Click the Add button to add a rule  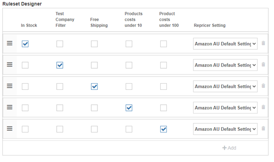click(229, 148)
